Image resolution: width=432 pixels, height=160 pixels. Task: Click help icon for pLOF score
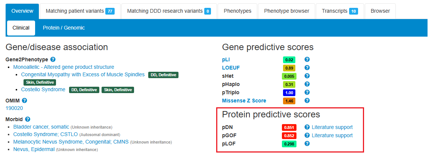click(307, 144)
